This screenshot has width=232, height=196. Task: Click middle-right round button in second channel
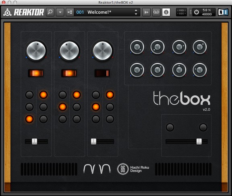77,107
